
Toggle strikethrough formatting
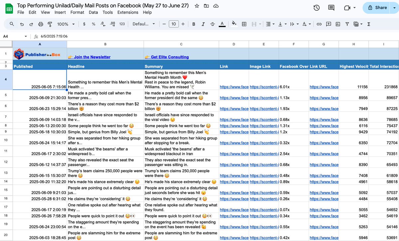coord(212,24)
